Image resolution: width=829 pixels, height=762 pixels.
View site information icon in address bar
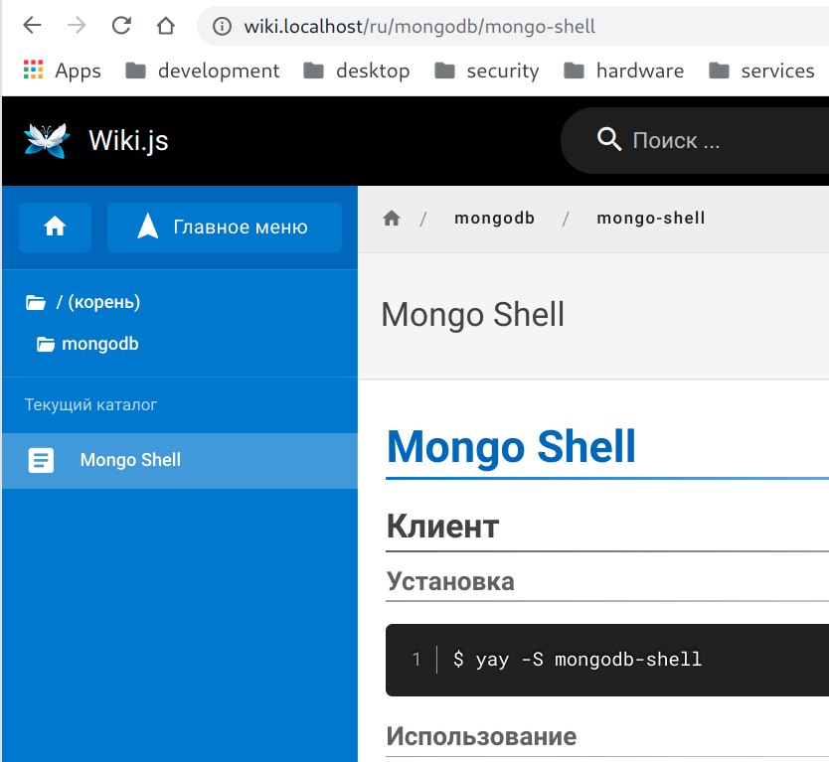(x=222, y=26)
